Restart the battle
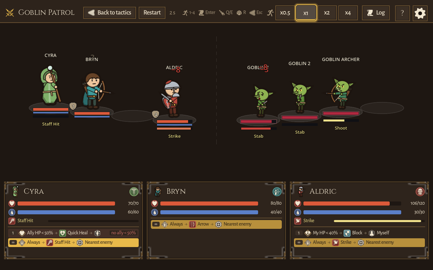 [x=152, y=13]
